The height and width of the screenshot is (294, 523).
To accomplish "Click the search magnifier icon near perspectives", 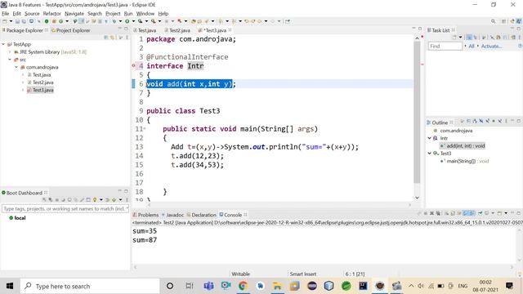I will point(493,21).
